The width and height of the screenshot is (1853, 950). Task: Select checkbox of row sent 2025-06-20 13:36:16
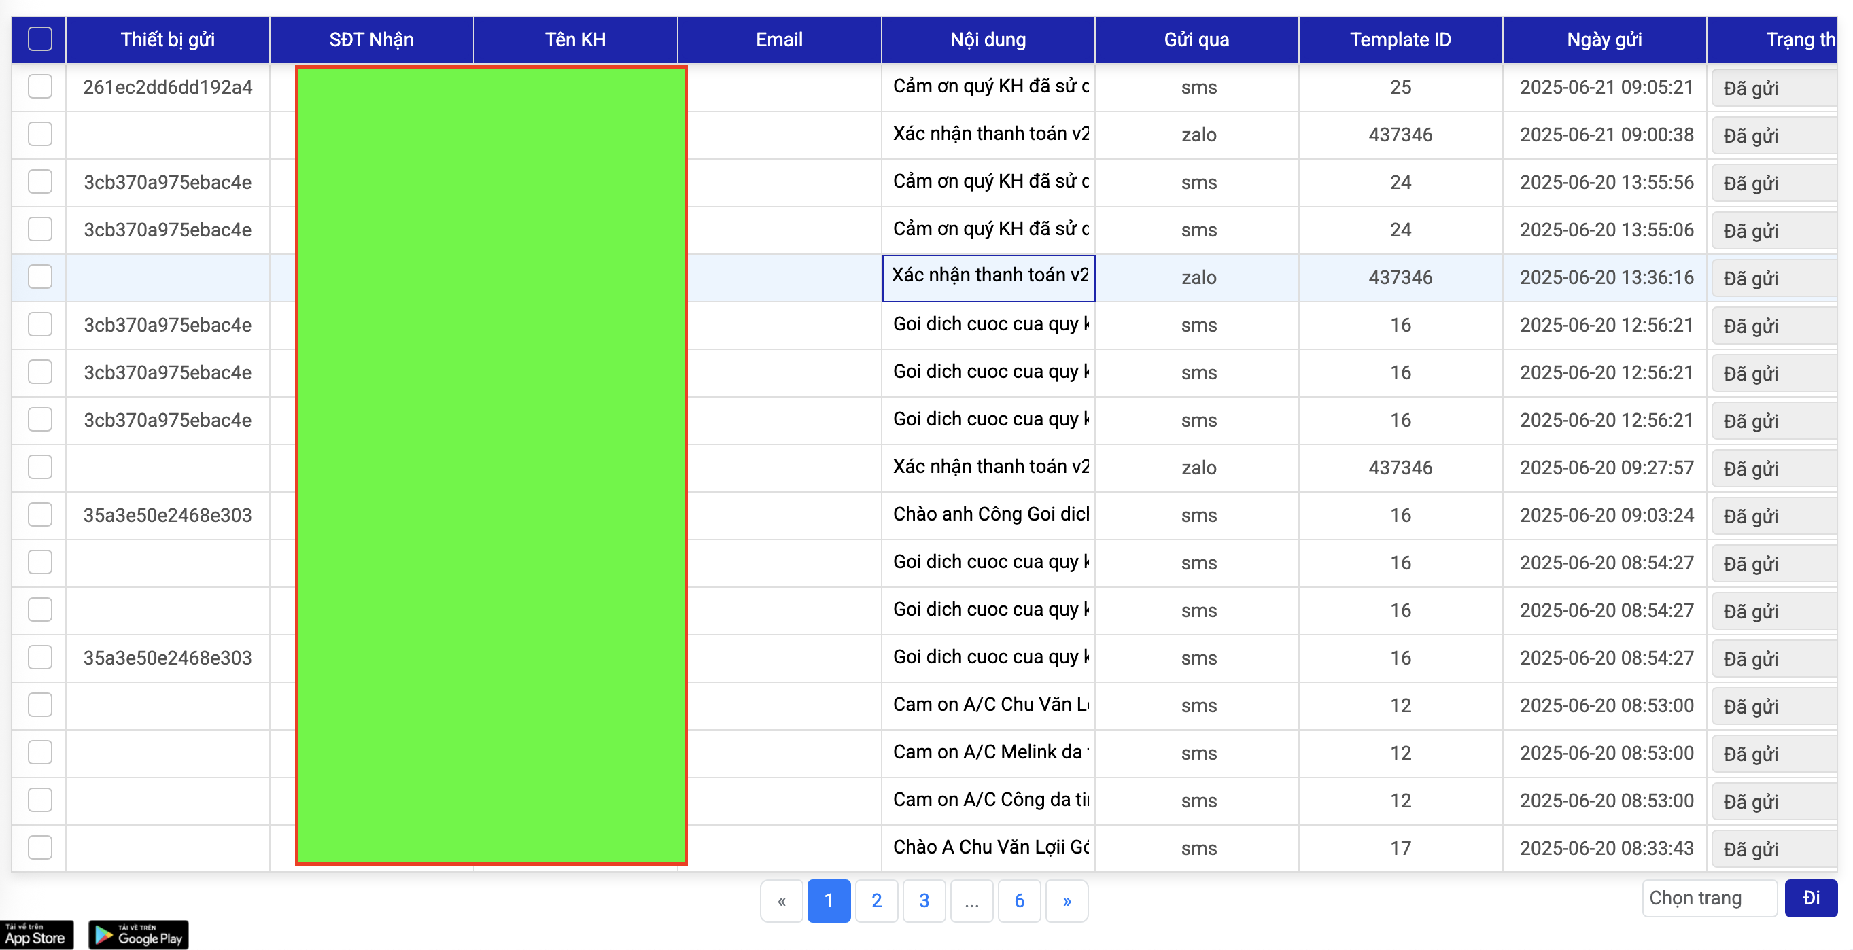pos(39,277)
